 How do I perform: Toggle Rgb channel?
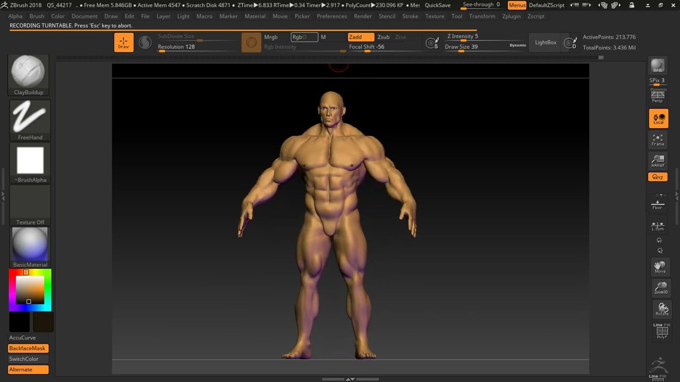click(x=304, y=37)
